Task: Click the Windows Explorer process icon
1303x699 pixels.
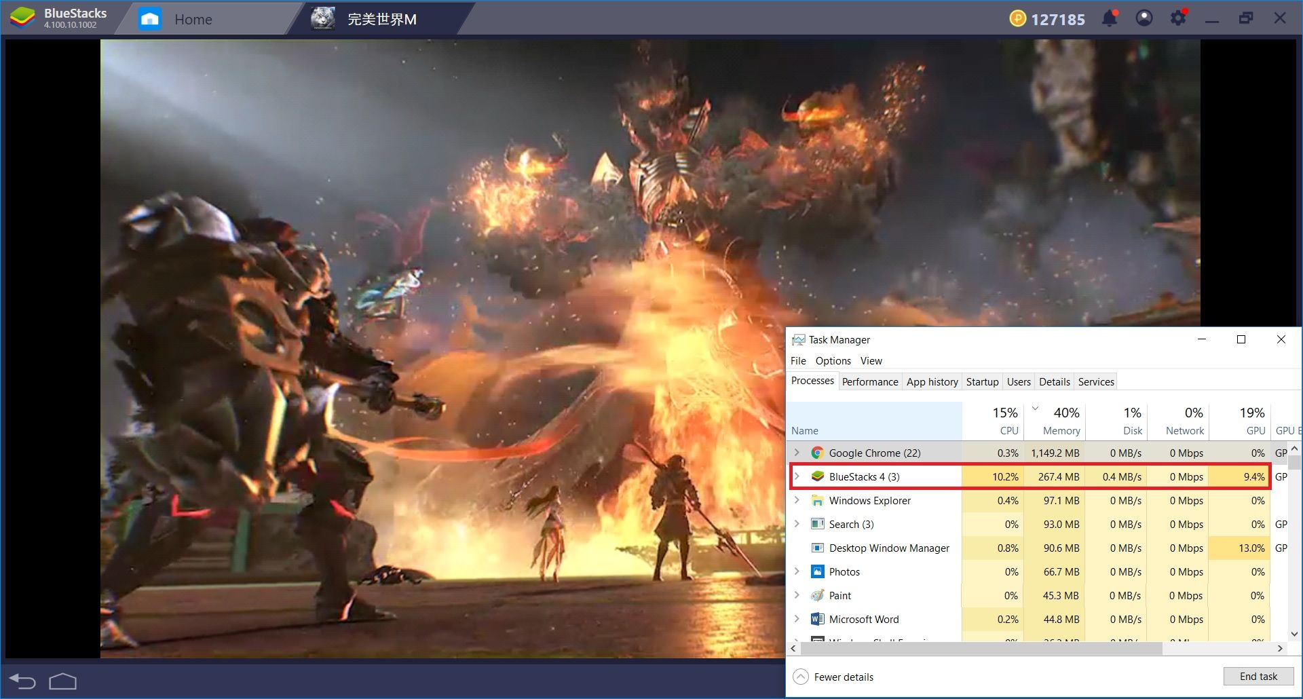Action: tap(818, 500)
